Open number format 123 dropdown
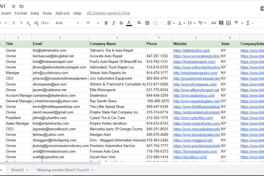The width and height of the screenshot is (264, 176). click(x=45, y=23)
